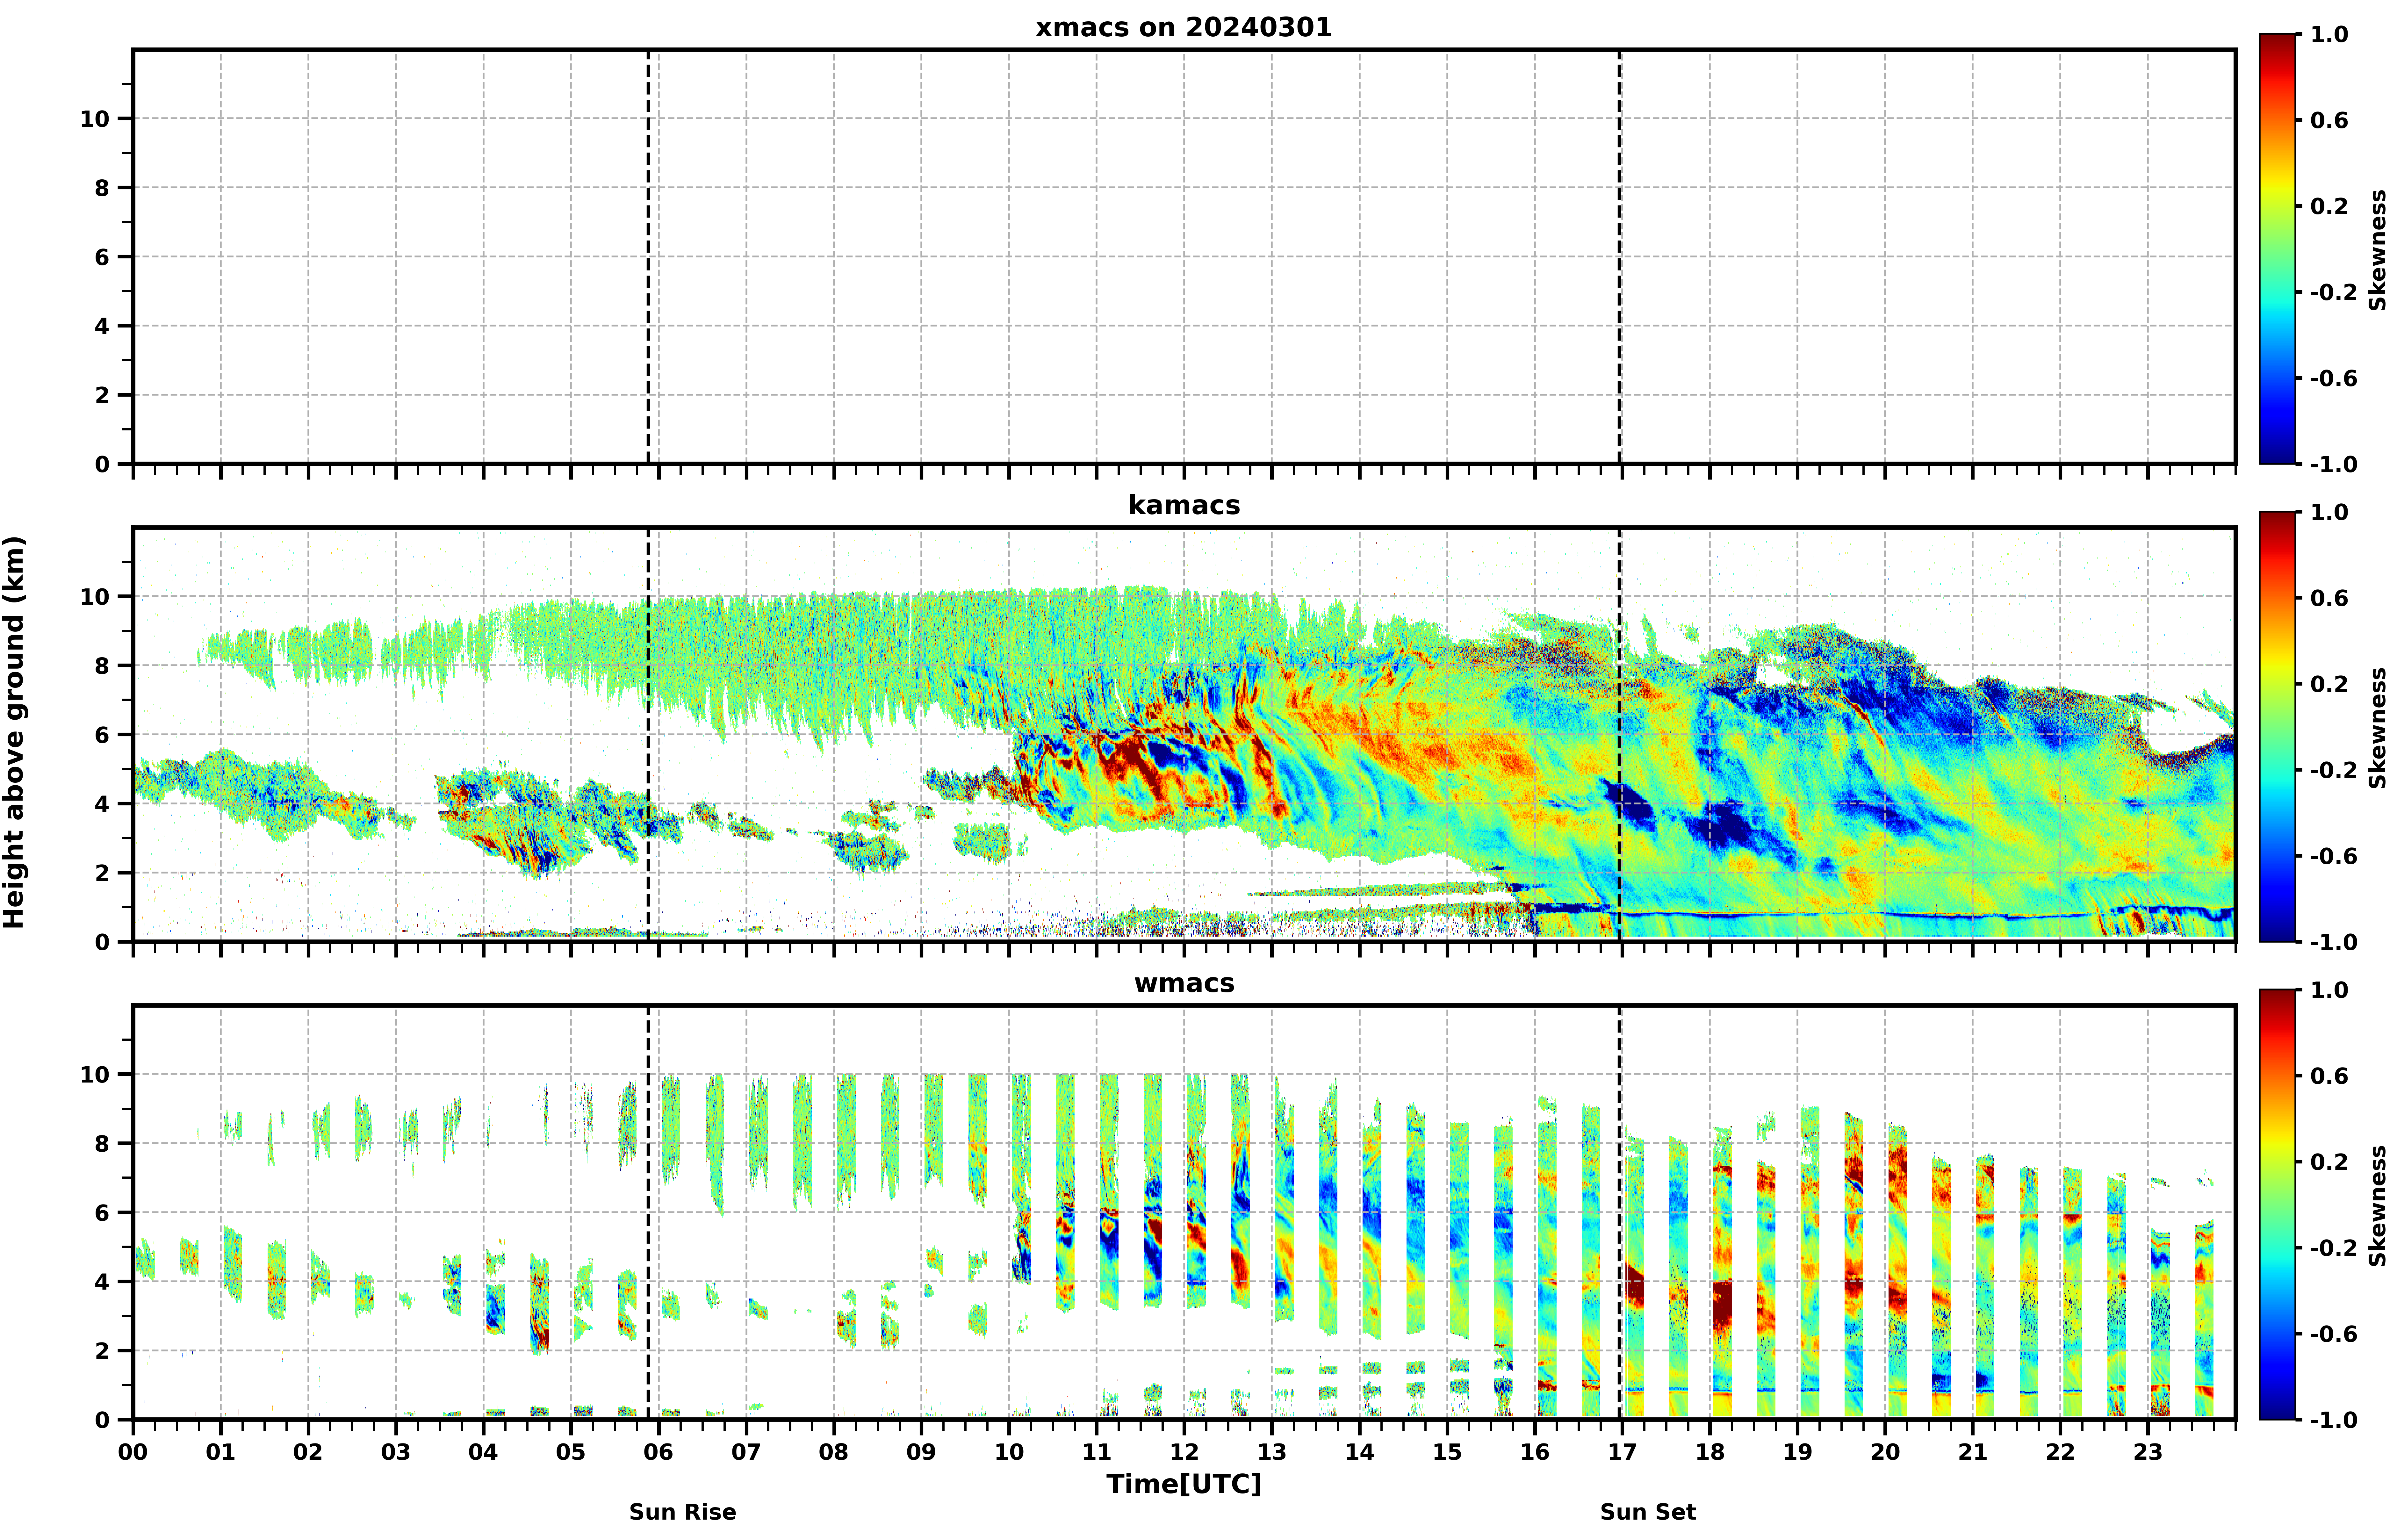The image size is (2404, 1540).
Task: Click the '0.2' tick on the wmacs colorbar
Action: [2329, 1162]
